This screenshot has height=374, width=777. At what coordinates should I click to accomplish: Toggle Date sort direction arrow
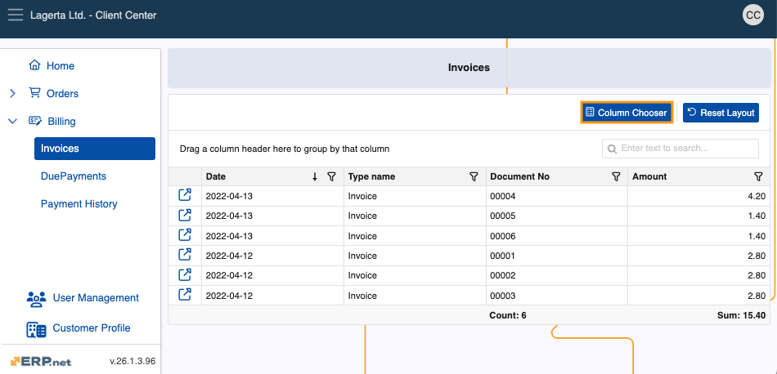coord(315,176)
